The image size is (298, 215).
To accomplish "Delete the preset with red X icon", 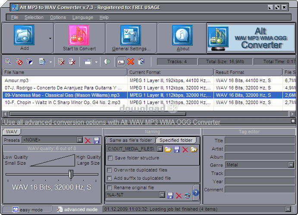I will (x=88, y=140).
